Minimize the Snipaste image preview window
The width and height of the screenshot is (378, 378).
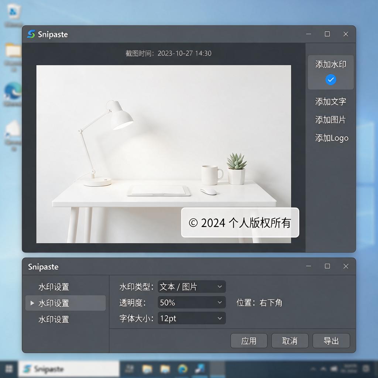[309, 34]
